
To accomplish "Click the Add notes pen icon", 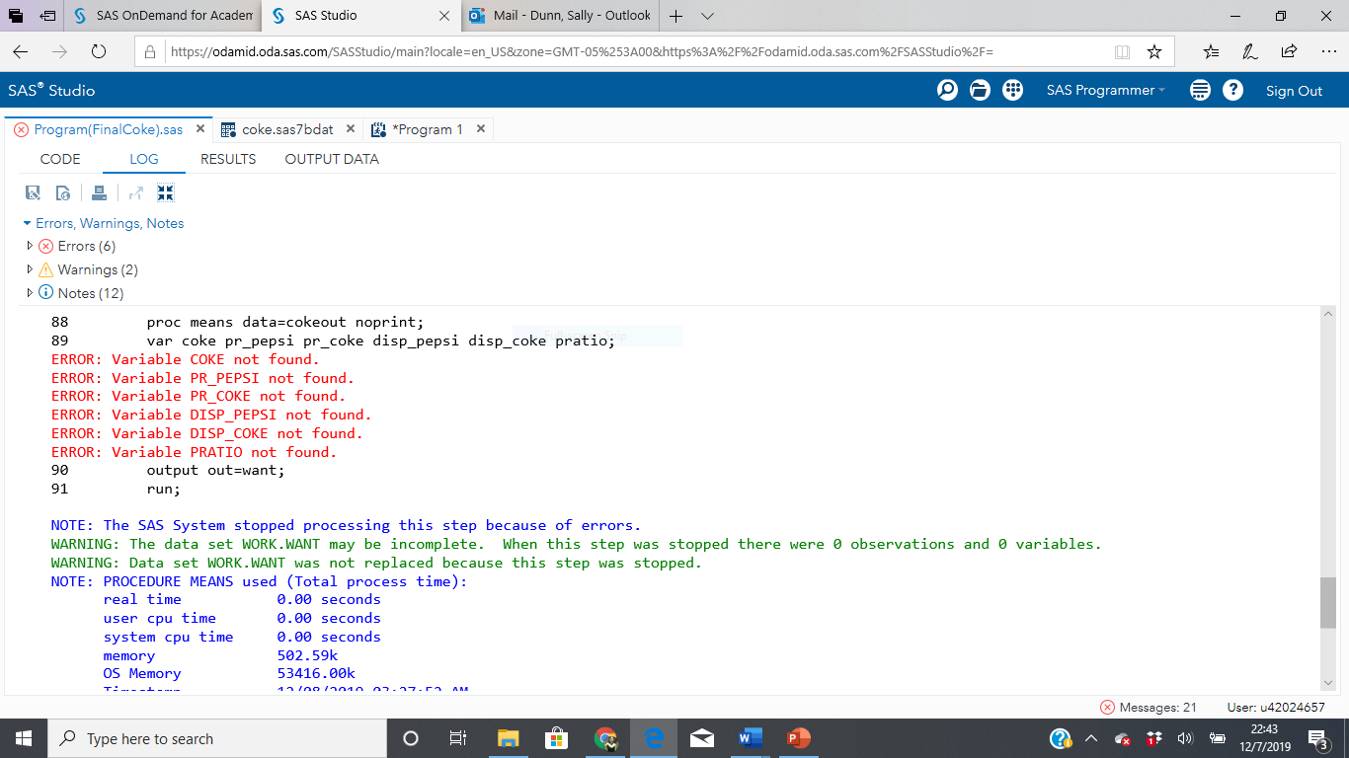I will click(1250, 51).
